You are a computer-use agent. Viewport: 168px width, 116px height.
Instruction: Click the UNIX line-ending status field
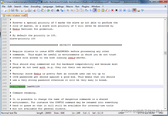pos(121,113)
